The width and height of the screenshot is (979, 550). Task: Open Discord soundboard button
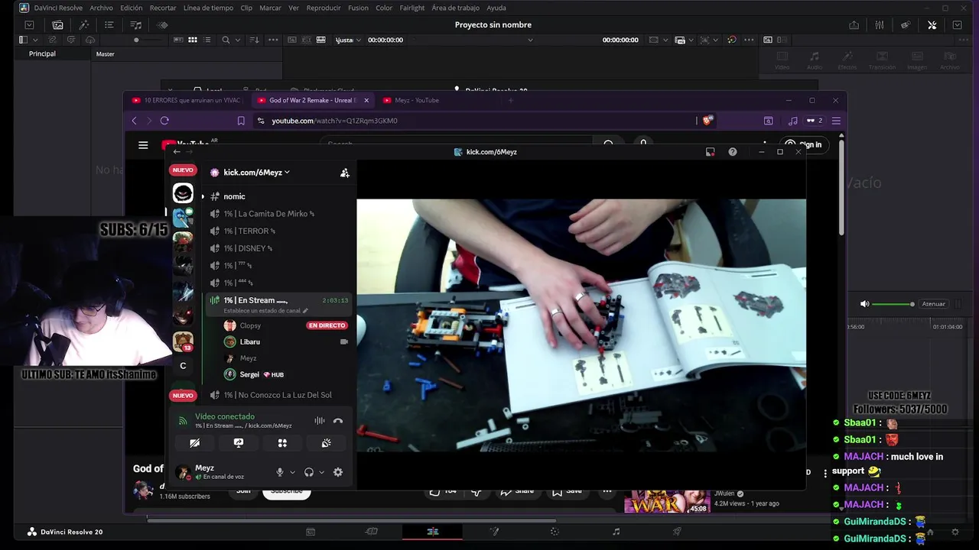pos(327,443)
